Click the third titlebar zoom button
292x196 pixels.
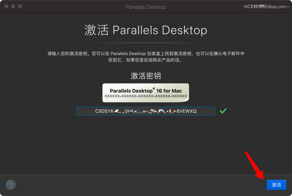tap(20, 6)
